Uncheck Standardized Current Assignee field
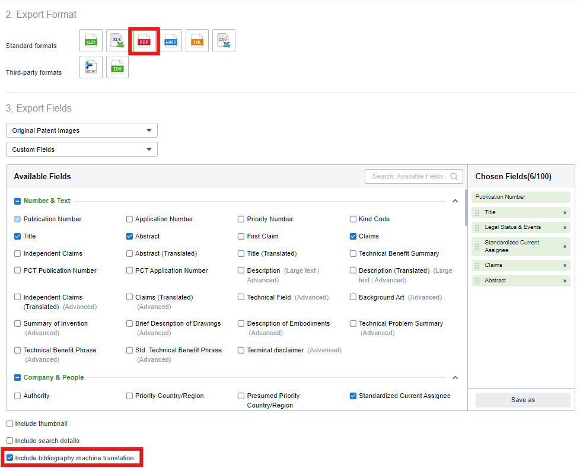 [353, 396]
